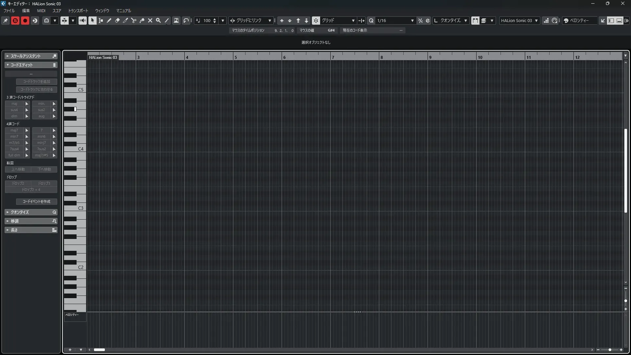Viewport: 631px width, 355px height.
Task: Toggle Acoustic Feedback speaker button
Action: [82, 20]
